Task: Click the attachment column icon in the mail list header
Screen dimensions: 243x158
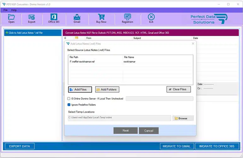Action: (x=65, y=38)
